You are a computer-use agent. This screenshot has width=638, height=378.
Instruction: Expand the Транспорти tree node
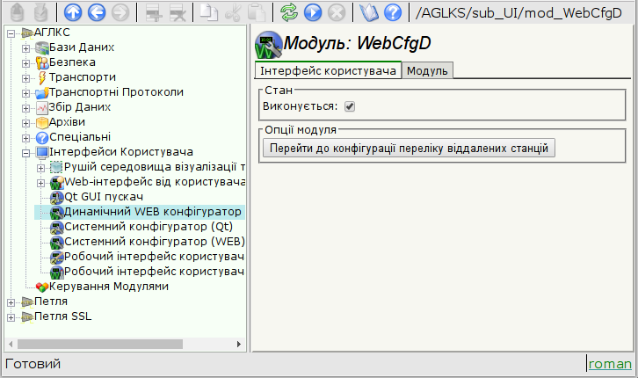[25, 77]
